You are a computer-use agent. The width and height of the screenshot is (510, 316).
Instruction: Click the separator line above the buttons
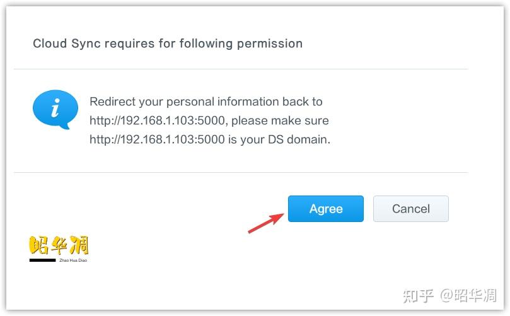tap(241, 172)
